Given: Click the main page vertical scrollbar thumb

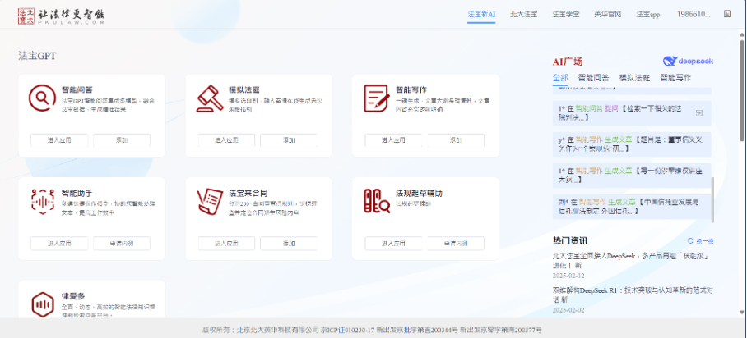Looking at the screenshot, I should click(x=742, y=90).
